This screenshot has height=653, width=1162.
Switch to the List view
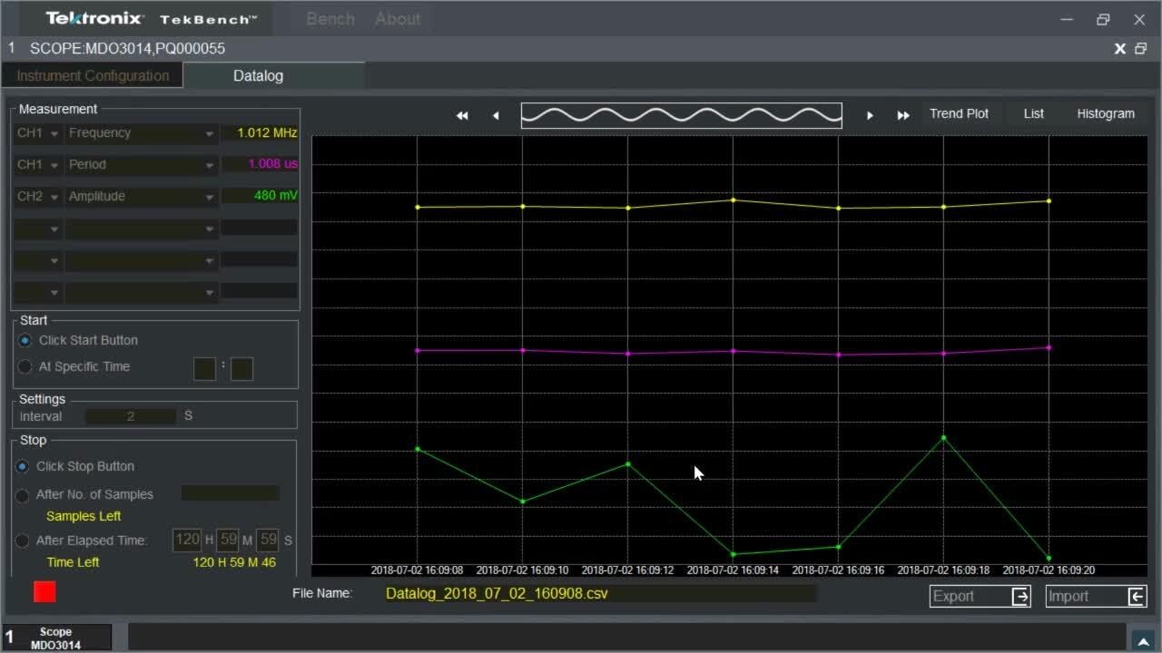1033,113
